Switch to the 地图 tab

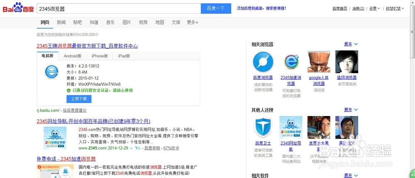coord(160,22)
